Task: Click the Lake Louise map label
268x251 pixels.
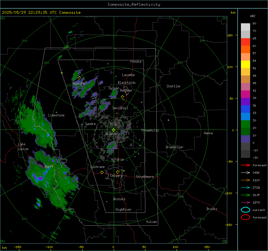Action: click(23, 147)
